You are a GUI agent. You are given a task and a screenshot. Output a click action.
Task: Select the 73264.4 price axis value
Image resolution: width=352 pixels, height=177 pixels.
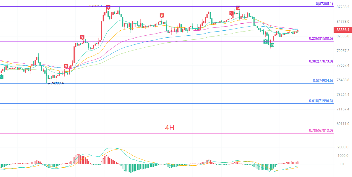(x=343, y=94)
